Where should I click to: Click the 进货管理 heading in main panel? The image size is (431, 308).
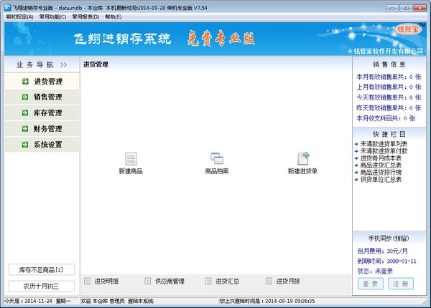click(x=96, y=64)
